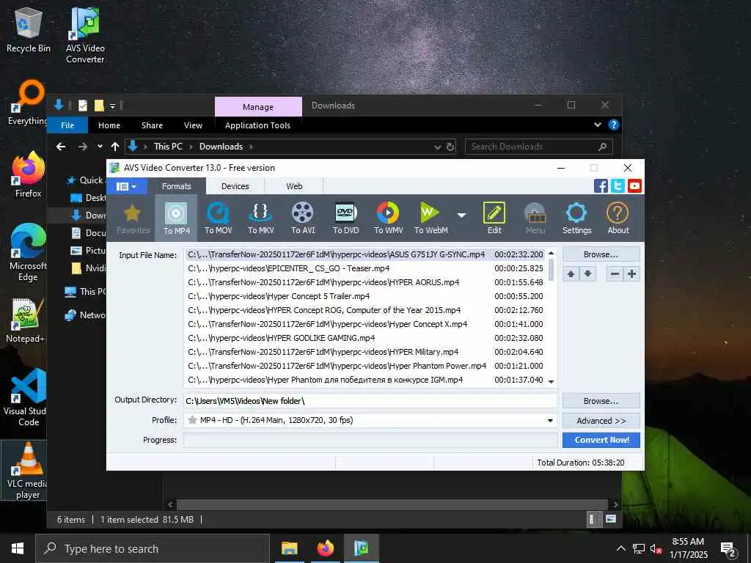Open date and time clock in taskbar
The height and width of the screenshot is (563, 751).
coord(688,548)
